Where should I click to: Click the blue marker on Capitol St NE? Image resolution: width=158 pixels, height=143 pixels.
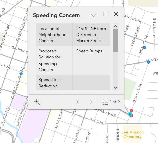pyautogui.click(x=21, y=74)
